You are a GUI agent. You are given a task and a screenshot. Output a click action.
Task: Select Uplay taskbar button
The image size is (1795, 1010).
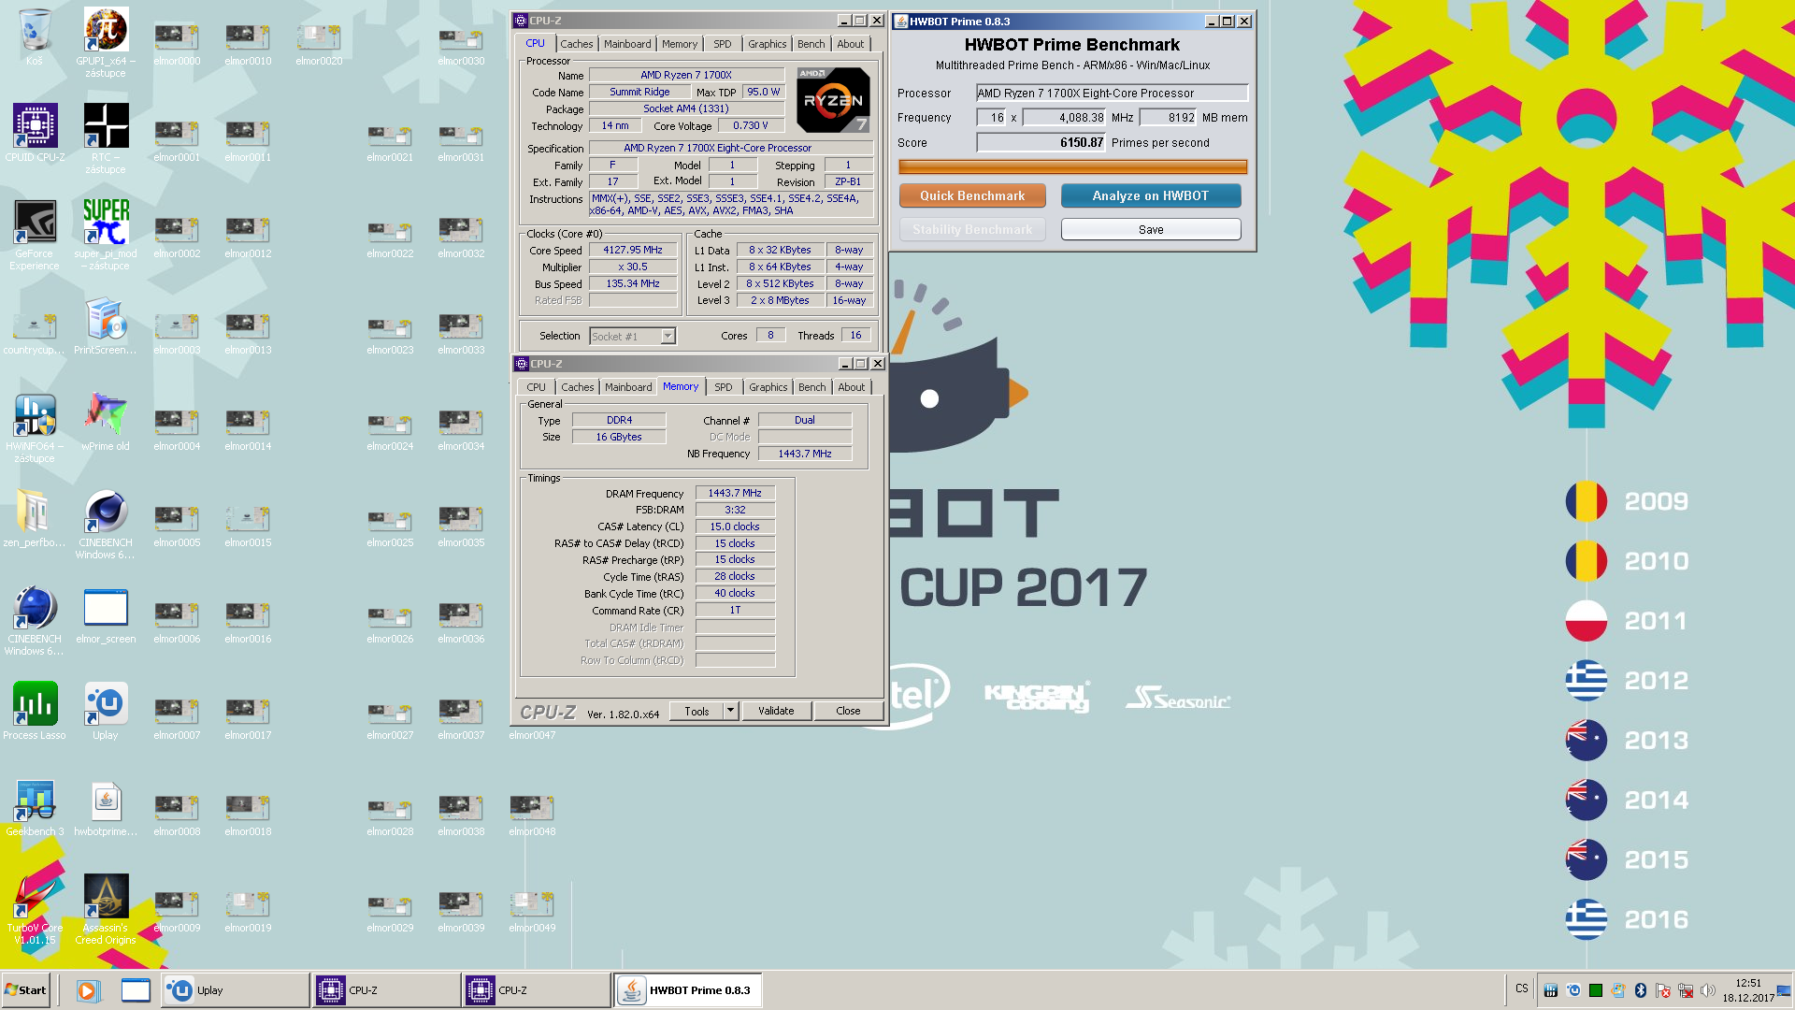point(235,990)
